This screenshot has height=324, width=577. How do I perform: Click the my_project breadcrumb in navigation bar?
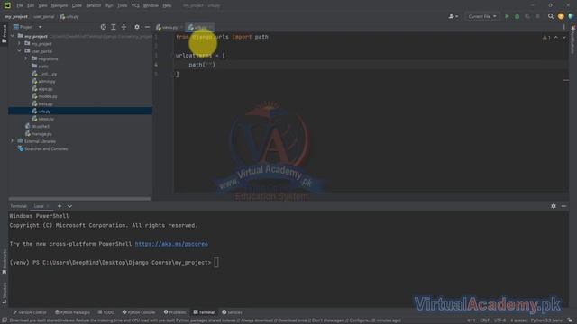pyautogui.click(x=16, y=16)
